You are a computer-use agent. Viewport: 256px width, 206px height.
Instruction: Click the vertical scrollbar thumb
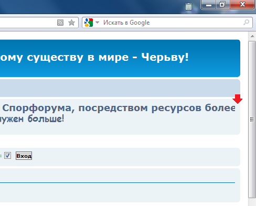252,120
